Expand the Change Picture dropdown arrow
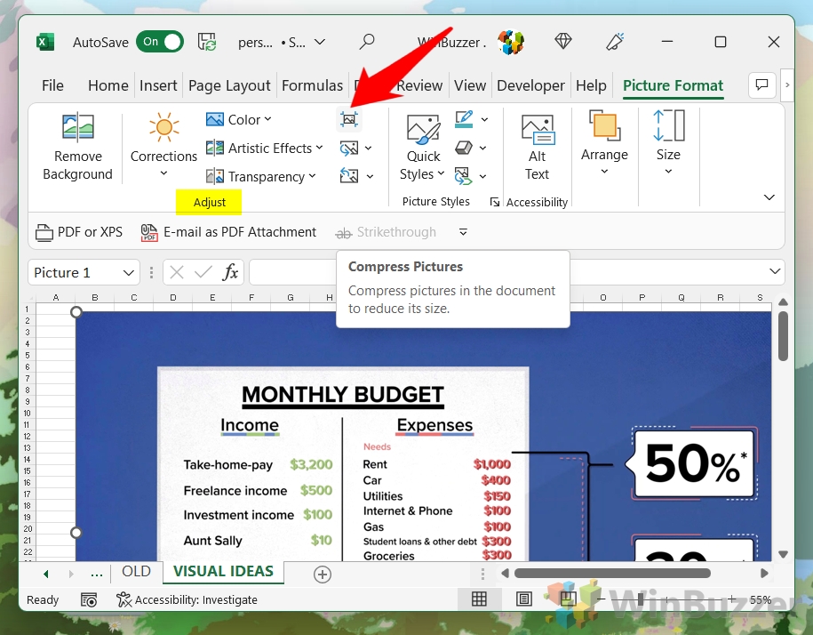 [368, 149]
